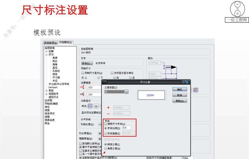Click the 字体比例 input field showing 0.5
This screenshot has height=159, width=249.
(126, 128)
